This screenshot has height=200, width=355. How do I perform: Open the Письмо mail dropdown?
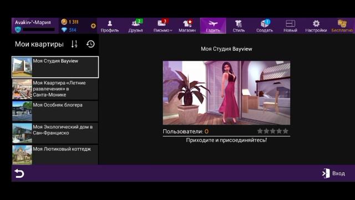point(163,26)
